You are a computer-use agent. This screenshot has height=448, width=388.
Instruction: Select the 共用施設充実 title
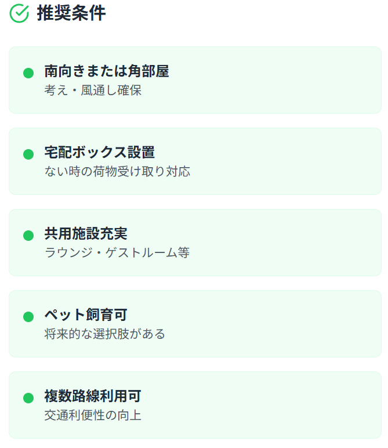(x=86, y=233)
